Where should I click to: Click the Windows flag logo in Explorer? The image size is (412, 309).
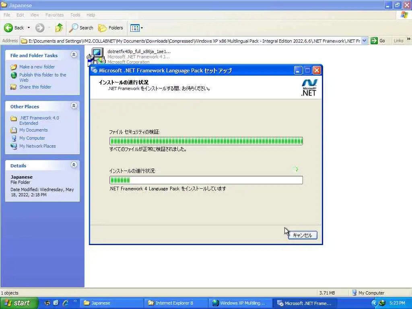tap(404, 15)
